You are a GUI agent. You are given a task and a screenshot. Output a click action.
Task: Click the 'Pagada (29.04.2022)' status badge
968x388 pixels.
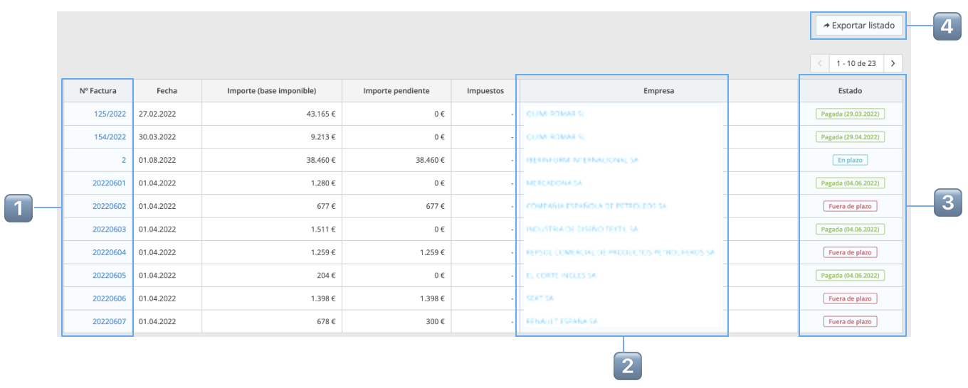850,137
